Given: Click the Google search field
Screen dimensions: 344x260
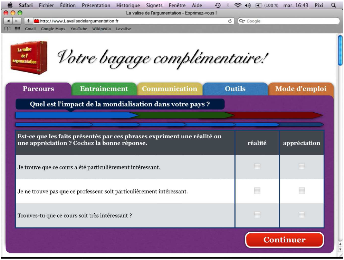Looking at the screenshot, I should click(x=290, y=21).
